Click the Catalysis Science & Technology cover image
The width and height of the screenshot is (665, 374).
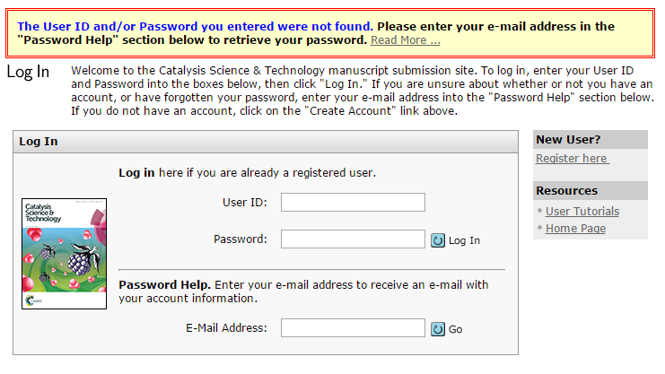tap(64, 254)
